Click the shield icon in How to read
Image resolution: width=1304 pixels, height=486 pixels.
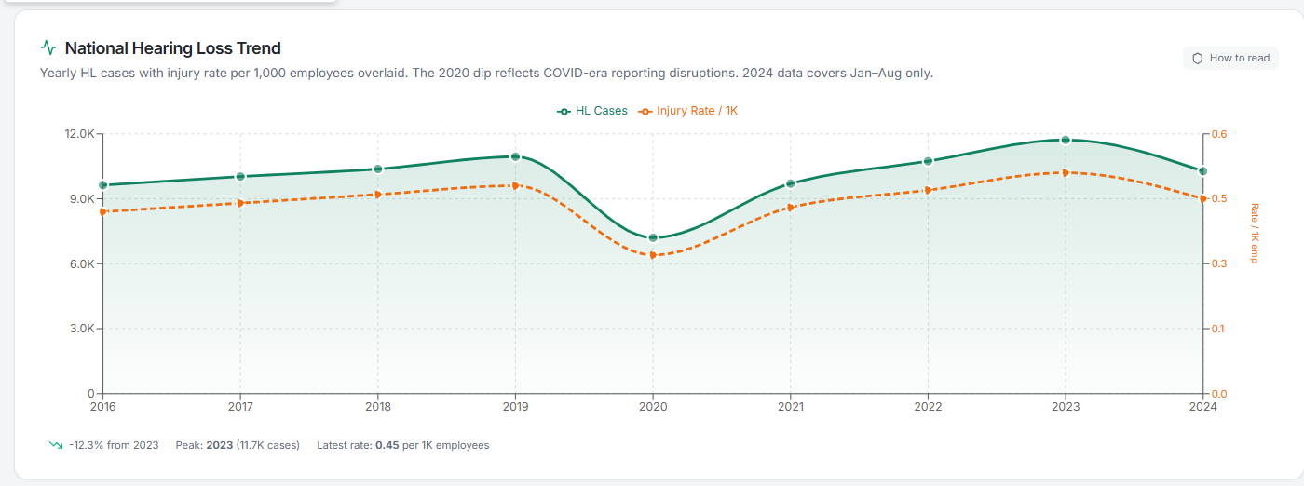pyautogui.click(x=1198, y=58)
